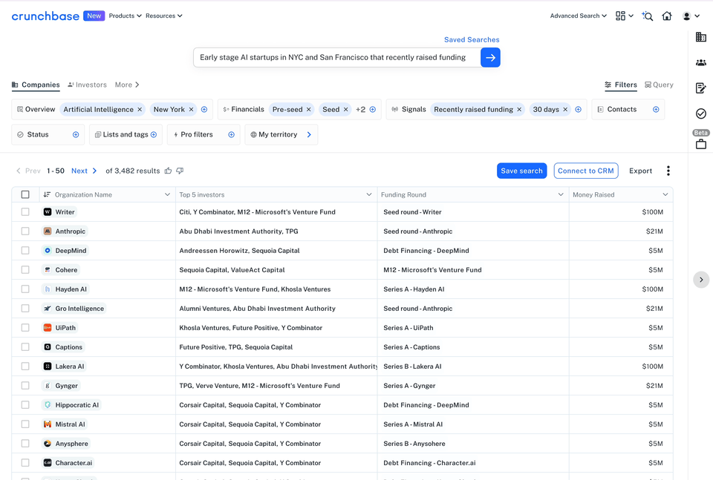Screen dimensions: 713x480
Task: Open companies building icon in right sidebar
Action: point(700,37)
